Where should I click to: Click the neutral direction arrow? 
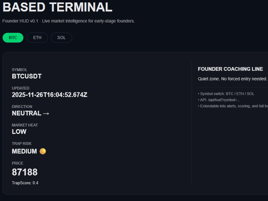point(46,113)
